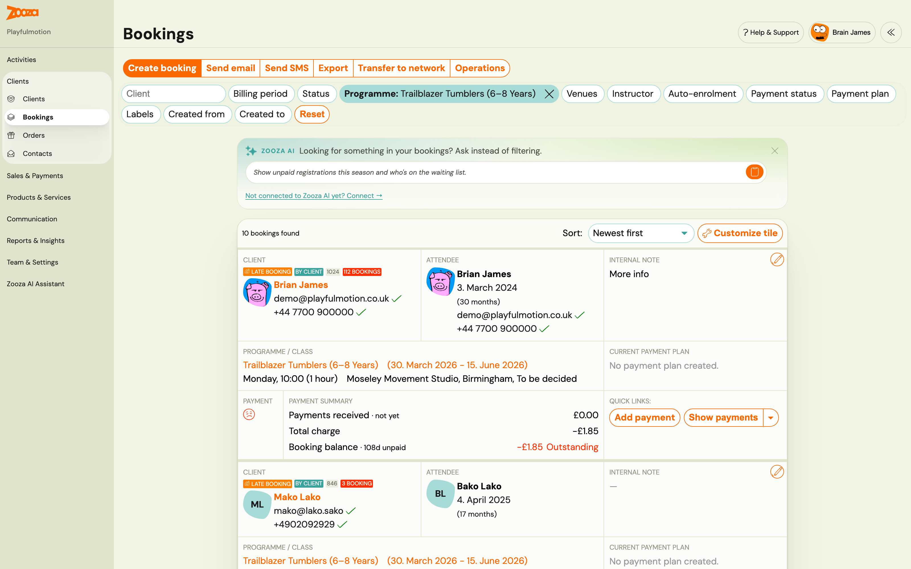Open Reports & Insights menu
911x569 pixels.
click(x=35, y=240)
